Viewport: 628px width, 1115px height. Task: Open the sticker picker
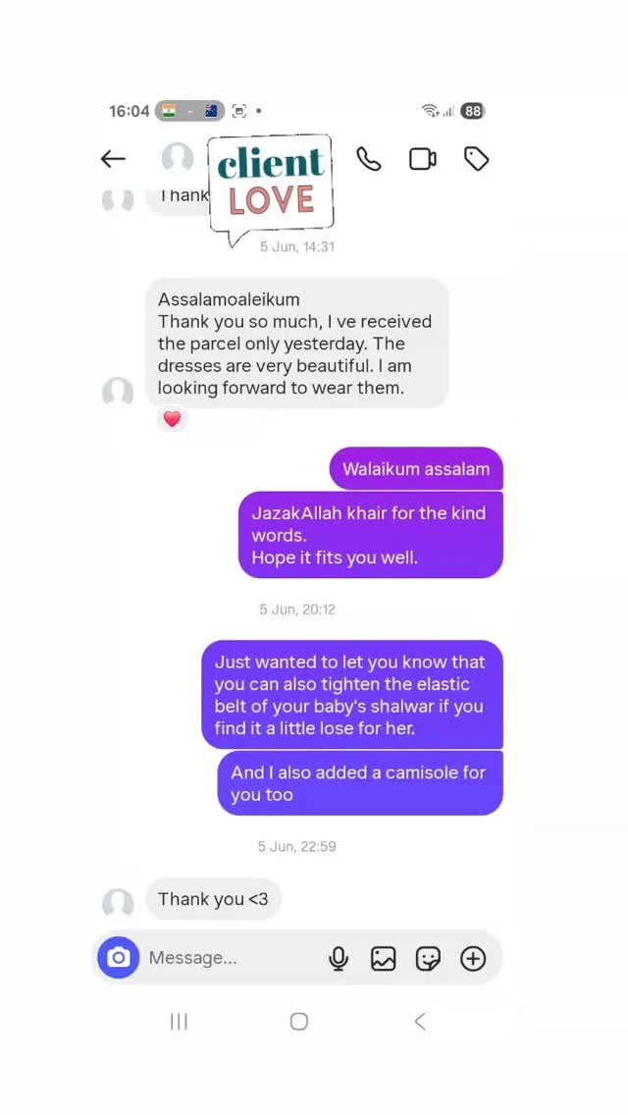click(428, 959)
